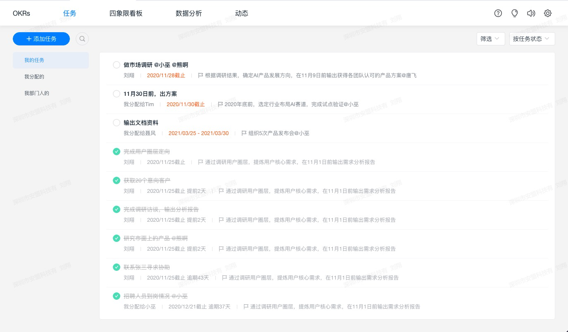This screenshot has height=332, width=568.
Task: Click flag icon in 做市场调研 task row
Action: click(x=200, y=76)
